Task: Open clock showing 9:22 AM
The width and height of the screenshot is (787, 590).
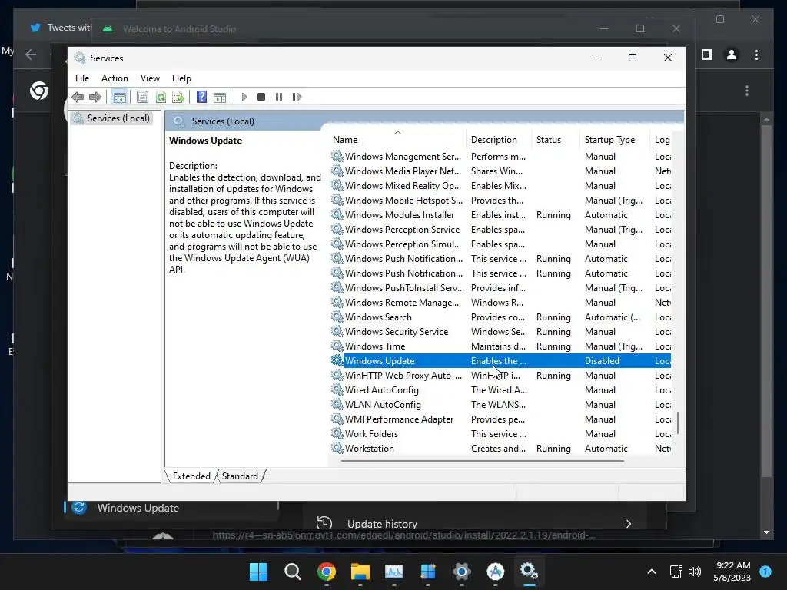Action: 732,572
